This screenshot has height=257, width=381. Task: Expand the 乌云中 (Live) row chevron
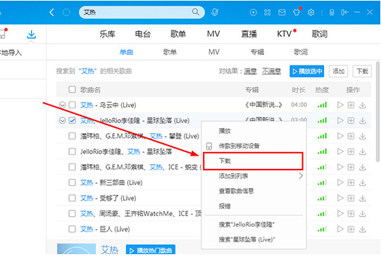63,105
